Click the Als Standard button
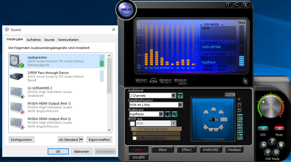Viewport: 291px width, 162px height. pos(69,140)
